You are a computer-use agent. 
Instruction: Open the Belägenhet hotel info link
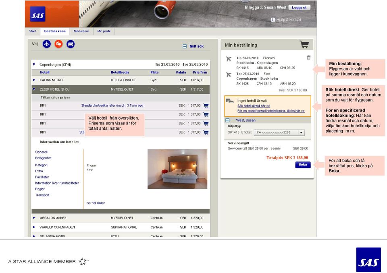[44, 158]
